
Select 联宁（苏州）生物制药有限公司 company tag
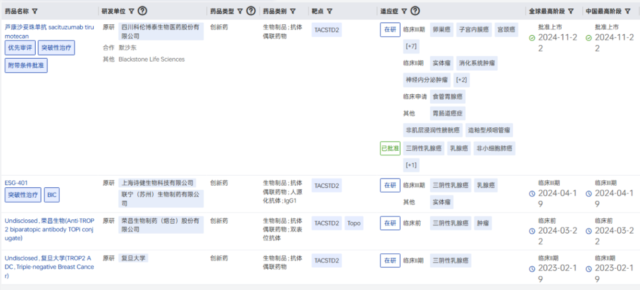pyautogui.click(x=161, y=198)
